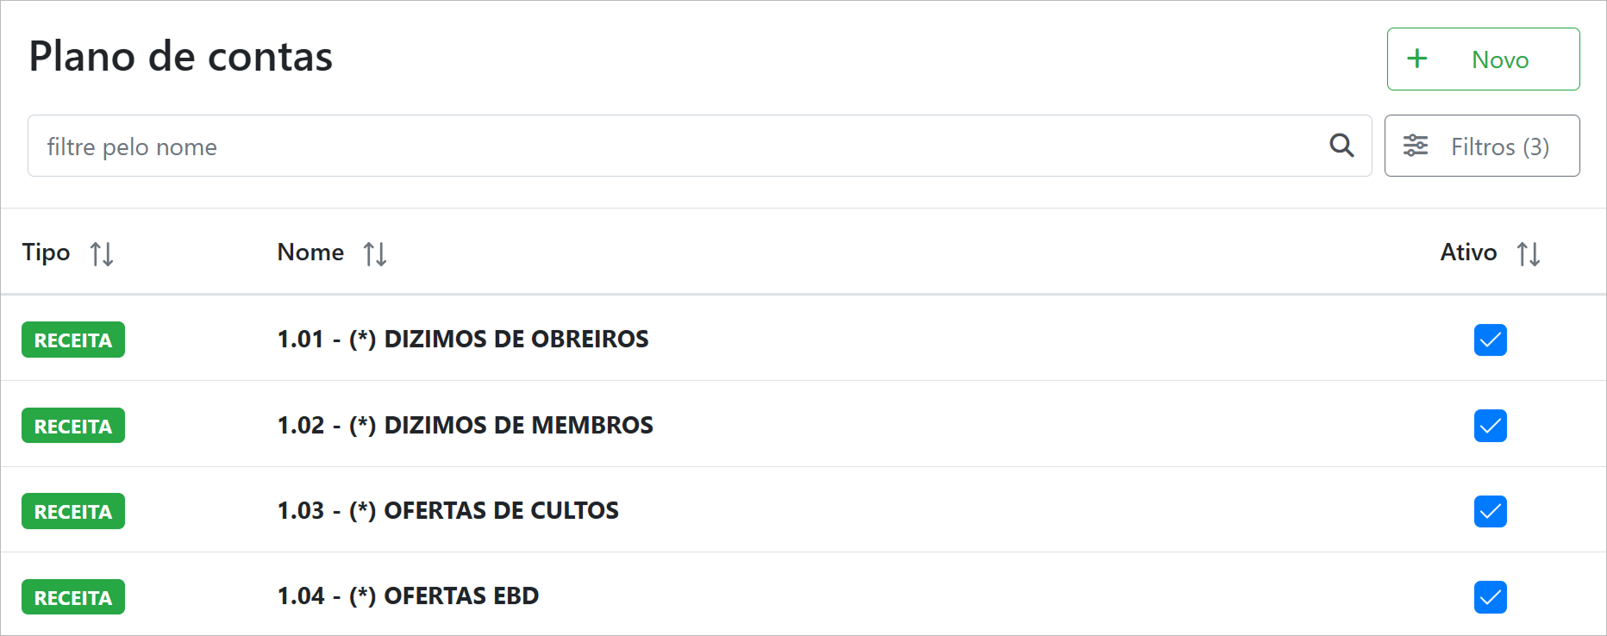Viewport: 1607px width, 636px height.
Task: Click the search magnifier icon
Action: pos(1341,146)
